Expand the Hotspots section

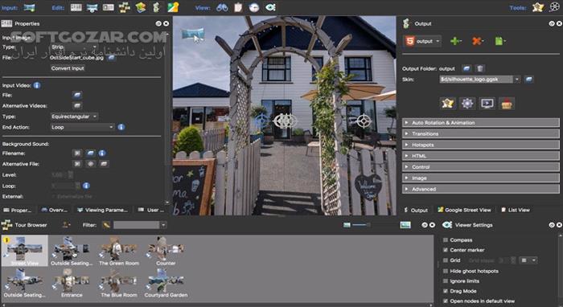tap(480, 145)
